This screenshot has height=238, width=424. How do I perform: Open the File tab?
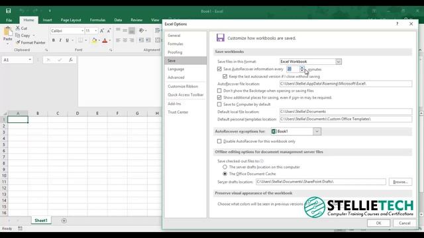click(x=9, y=20)
